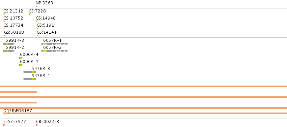Click the GS:7228 insertion triangle
This screenshot has width=287, height=127.
coord(30,14)
